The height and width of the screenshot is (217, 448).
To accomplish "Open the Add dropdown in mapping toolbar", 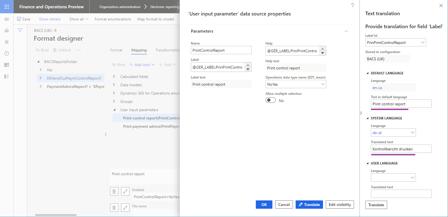I will coord(167,65).
